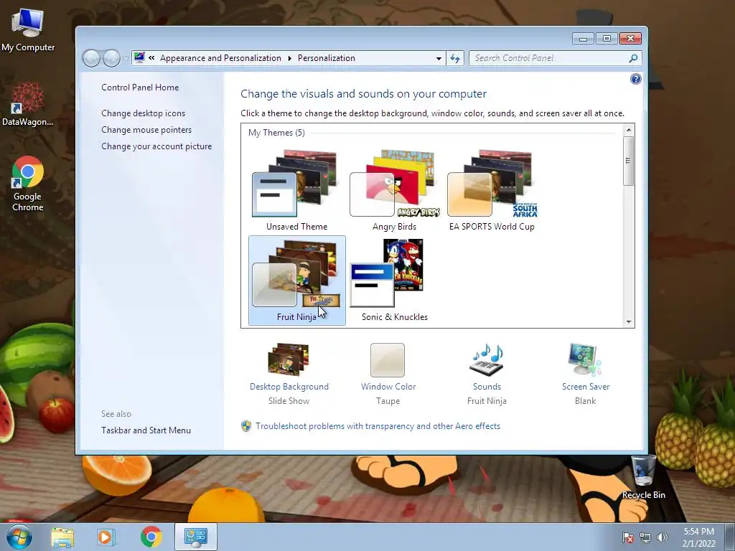Click the volume speaker icon in tray
This screenshot has width=735, height=551.
point(662,537)
